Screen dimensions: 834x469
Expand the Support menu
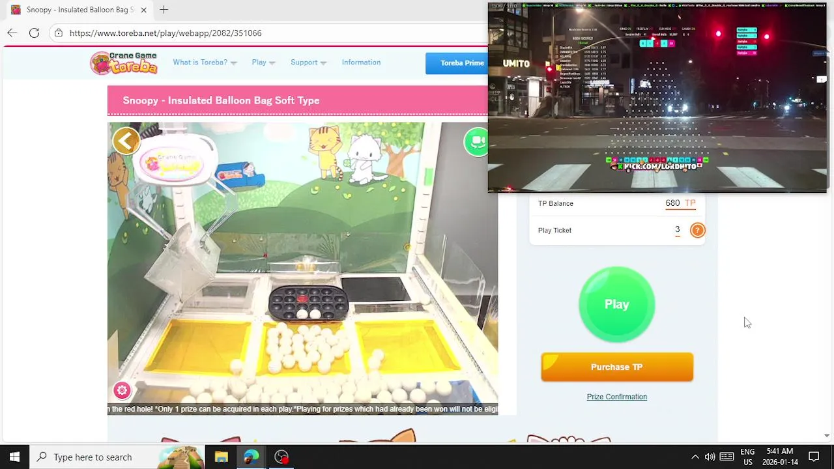pyautogui.click(x=308, y=63)
